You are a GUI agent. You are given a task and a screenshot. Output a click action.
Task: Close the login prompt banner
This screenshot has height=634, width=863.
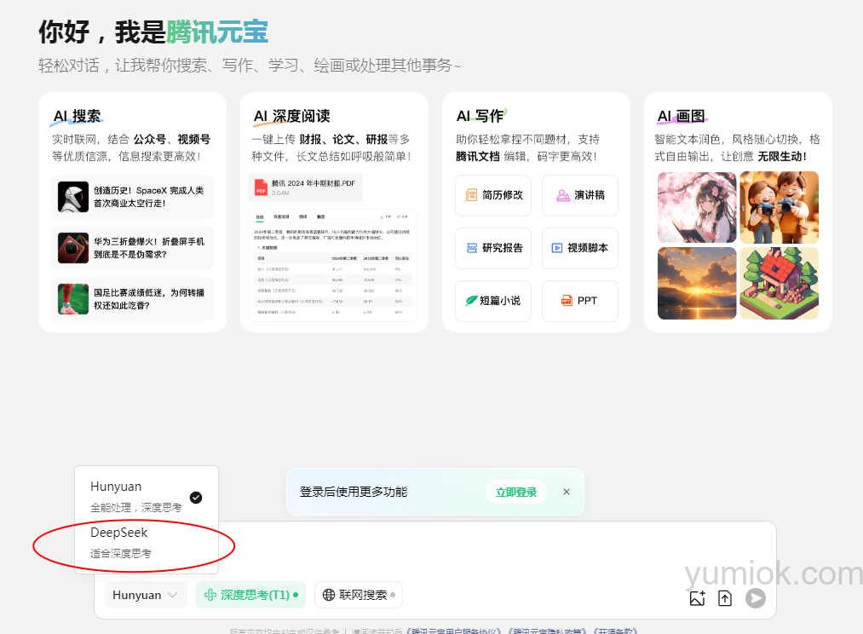567,492
